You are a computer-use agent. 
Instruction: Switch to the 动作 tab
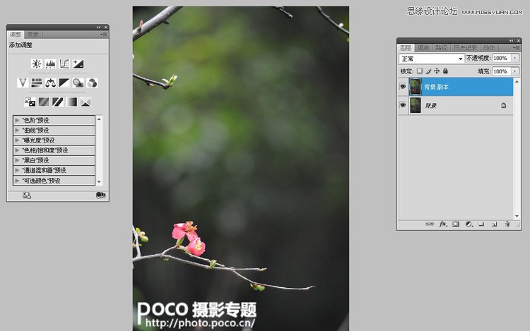(x=489, y=48)
